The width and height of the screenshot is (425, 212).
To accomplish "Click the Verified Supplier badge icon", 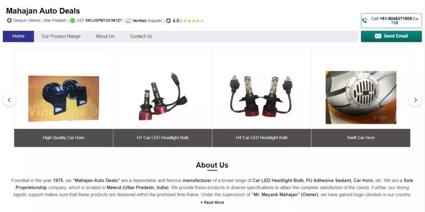I will 128,21.
